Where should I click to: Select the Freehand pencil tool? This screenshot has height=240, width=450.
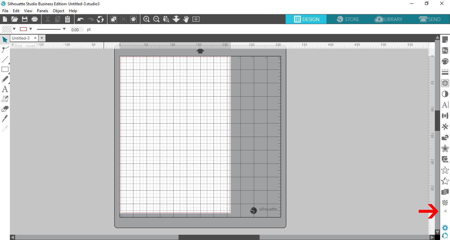5,79
